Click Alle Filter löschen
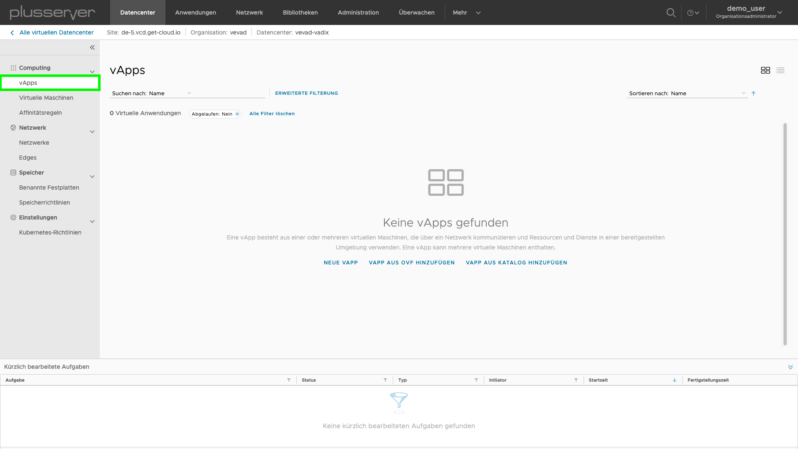 coord(272,113)
